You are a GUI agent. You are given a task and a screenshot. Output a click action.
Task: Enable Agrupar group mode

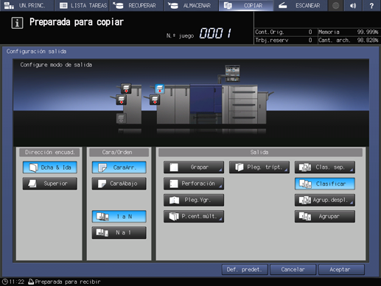point(325,217)
